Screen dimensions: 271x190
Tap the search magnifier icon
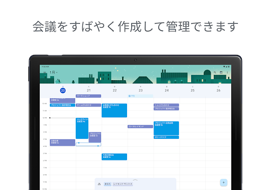coord(215,72)
